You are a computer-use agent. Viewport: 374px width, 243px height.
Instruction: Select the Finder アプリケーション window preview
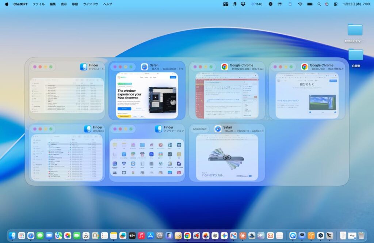tap(147, 157)
